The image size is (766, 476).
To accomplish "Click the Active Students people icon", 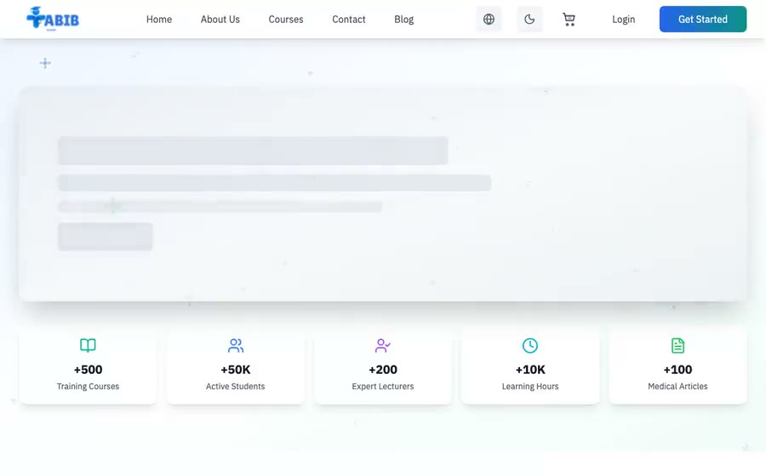I will click(236, 345).
